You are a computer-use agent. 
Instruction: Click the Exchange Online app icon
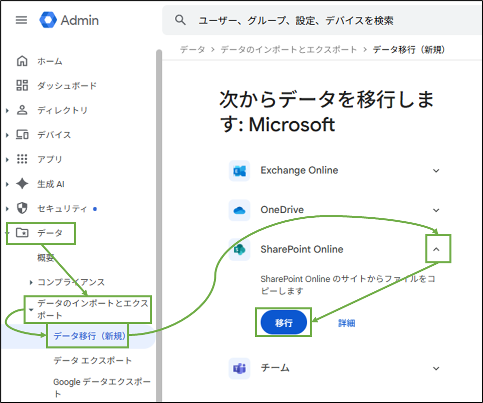click(239, 171)
